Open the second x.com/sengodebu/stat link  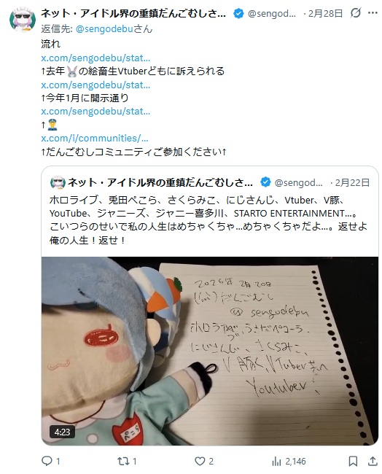95,85
